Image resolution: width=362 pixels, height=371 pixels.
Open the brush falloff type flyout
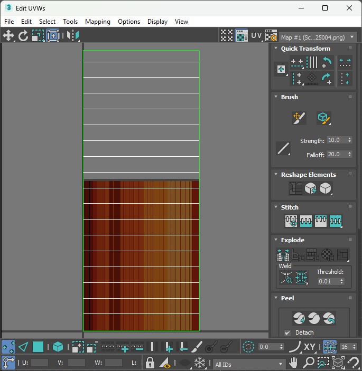coord(283,149)
